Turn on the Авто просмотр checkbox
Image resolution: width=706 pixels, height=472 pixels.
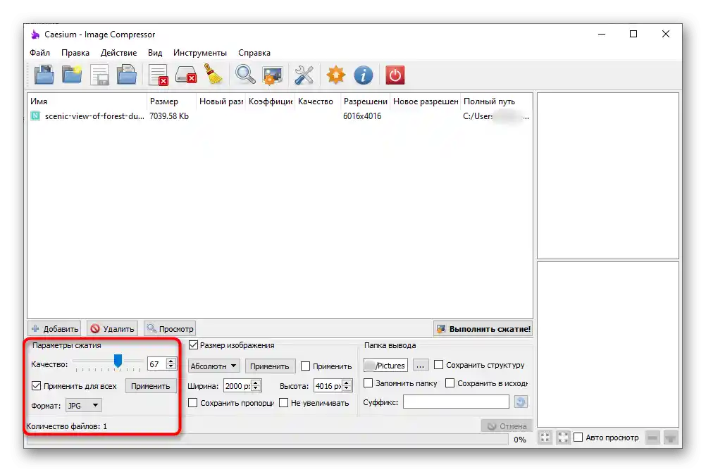click(x=578, y=437)
